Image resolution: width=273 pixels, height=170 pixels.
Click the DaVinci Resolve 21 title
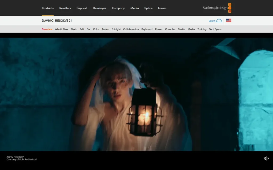click(x=57, y=20)
